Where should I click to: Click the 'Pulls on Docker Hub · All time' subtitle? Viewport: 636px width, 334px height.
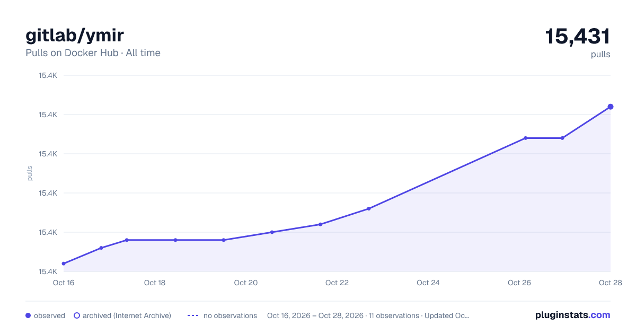(x=93, y=53)
